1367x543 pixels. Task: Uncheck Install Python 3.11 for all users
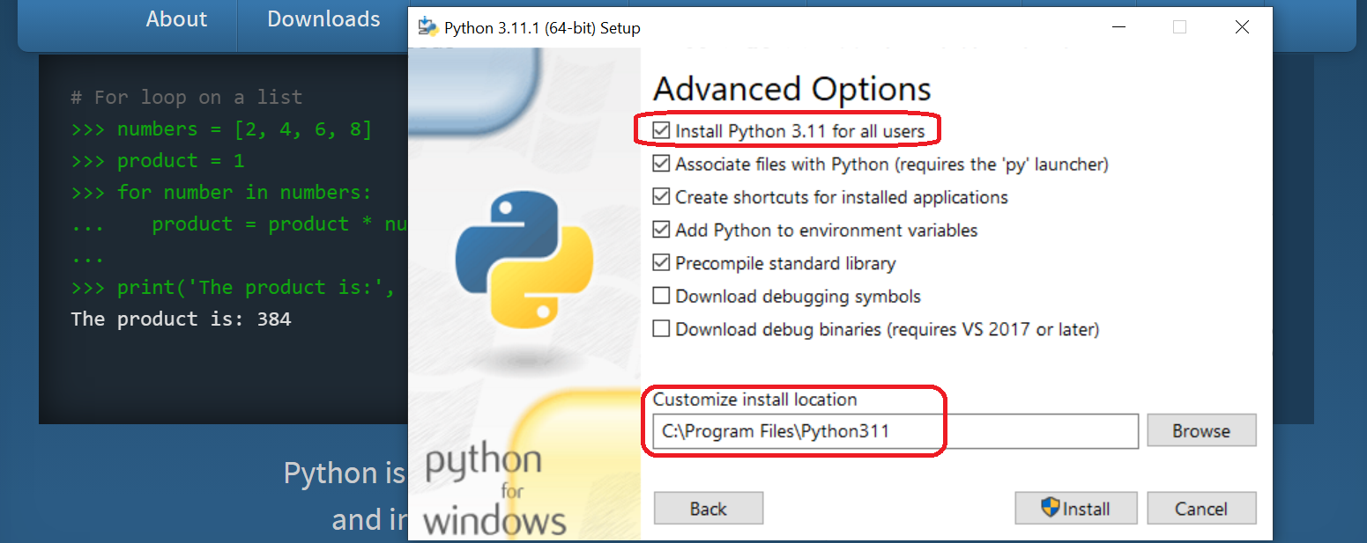pyautogui.click(x=661, y=131)
